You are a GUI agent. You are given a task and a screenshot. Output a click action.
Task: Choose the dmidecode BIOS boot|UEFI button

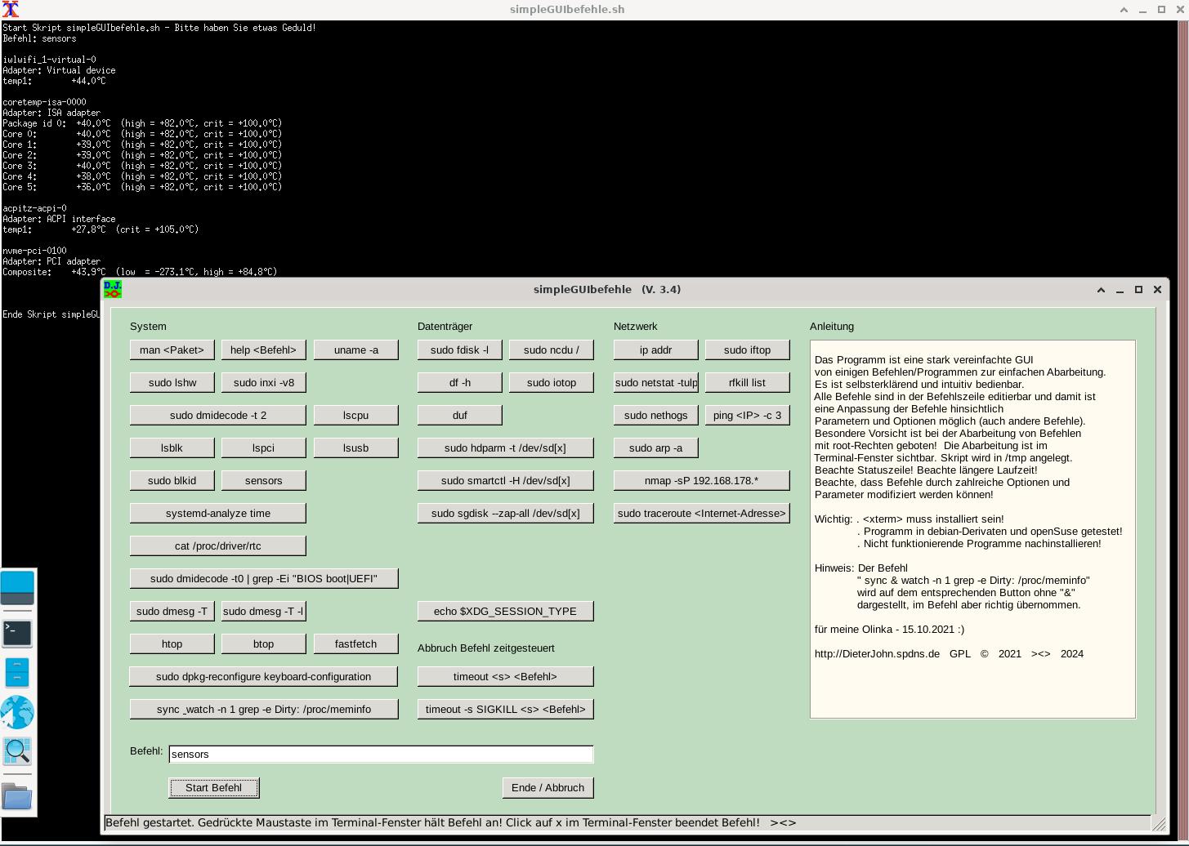coord(264,578)
